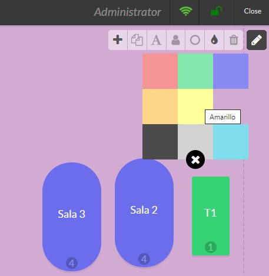The image size is (269, 276).
Task: Click the droplet color icon
Action: pyautogui.click(x=214, y=40)
